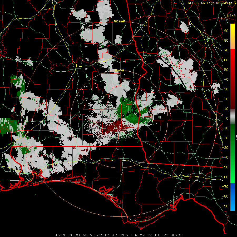This screenshot has width=237, height=237.
Task: Click the 80 value on the color scale
Action: [x=226, y=41]
